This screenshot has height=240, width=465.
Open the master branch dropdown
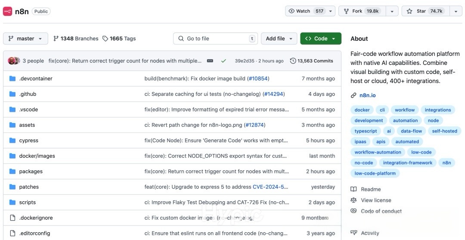point(25,39)
